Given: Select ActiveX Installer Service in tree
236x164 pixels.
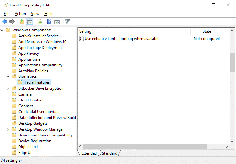Looking at the screenshot, I should coord(39,36).
